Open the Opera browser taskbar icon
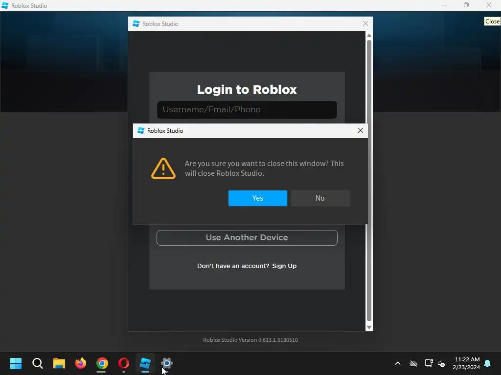Image resolution: width=501 pixels, height=375 pixels. 124,363
